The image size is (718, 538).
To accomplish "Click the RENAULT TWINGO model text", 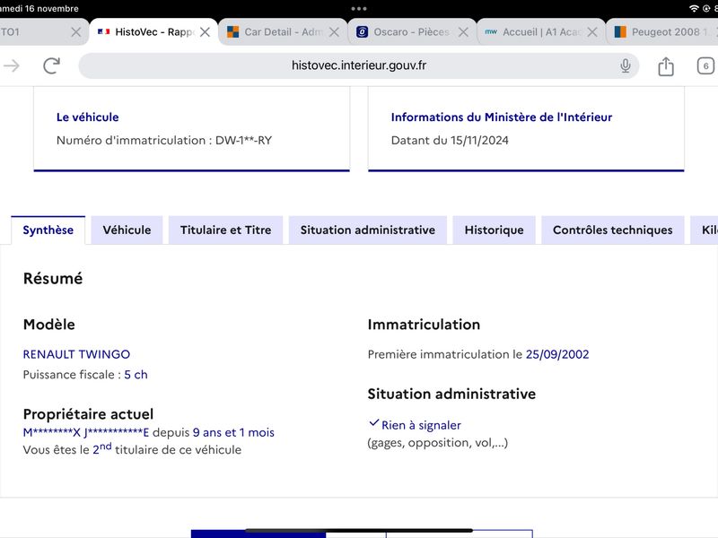I will pos(76,354).
